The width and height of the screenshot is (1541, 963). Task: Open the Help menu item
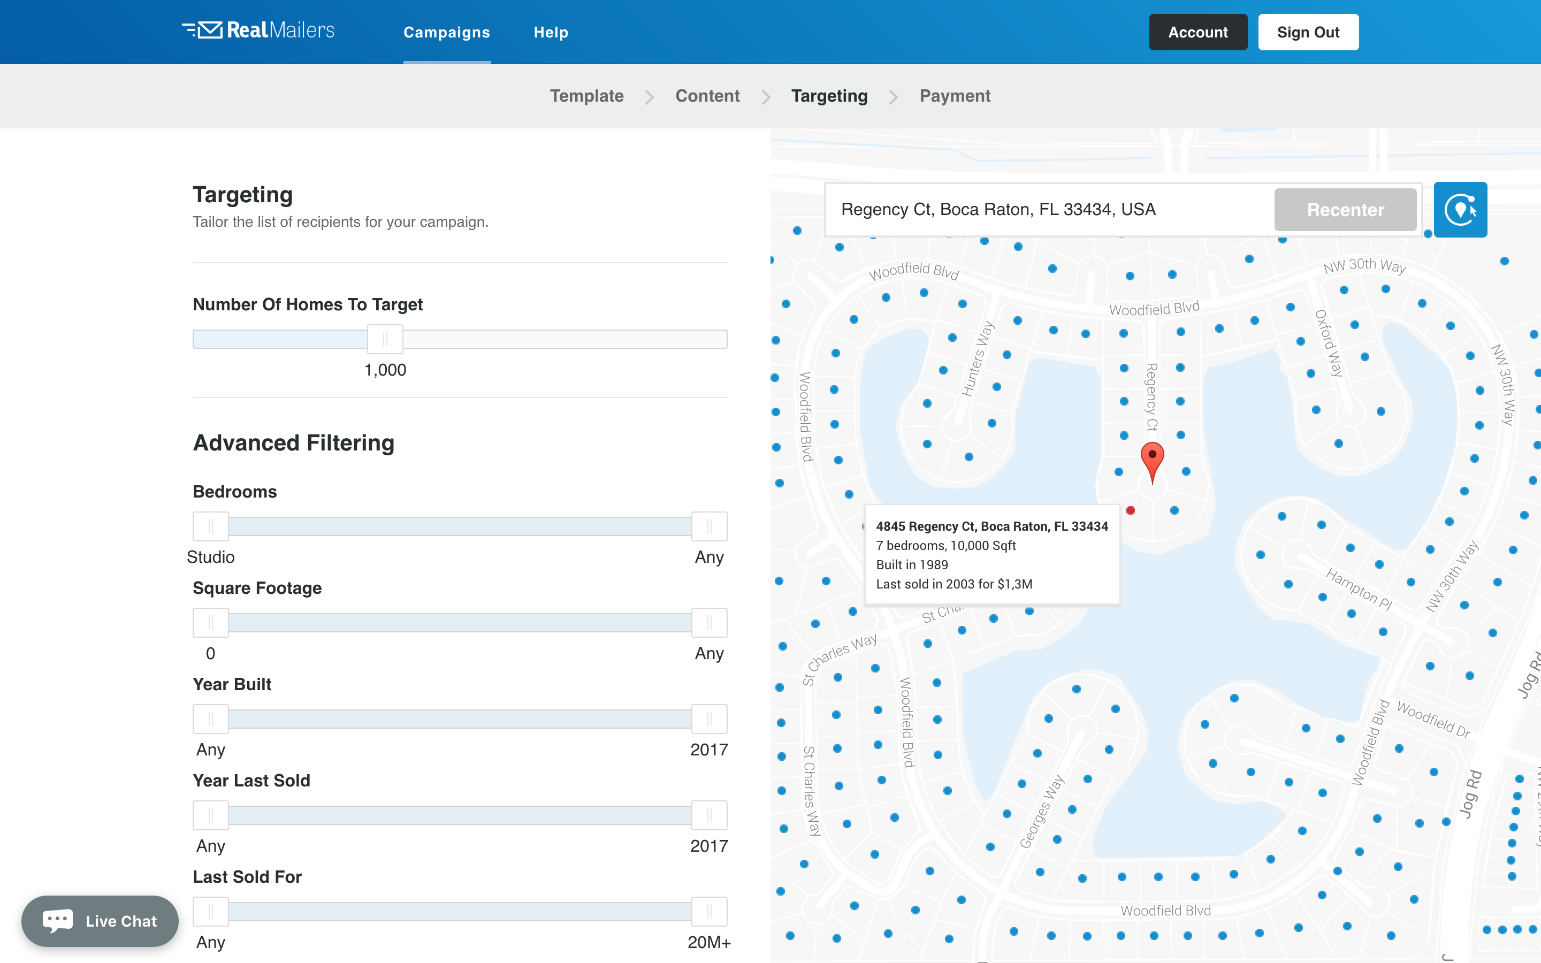[551, 33]
